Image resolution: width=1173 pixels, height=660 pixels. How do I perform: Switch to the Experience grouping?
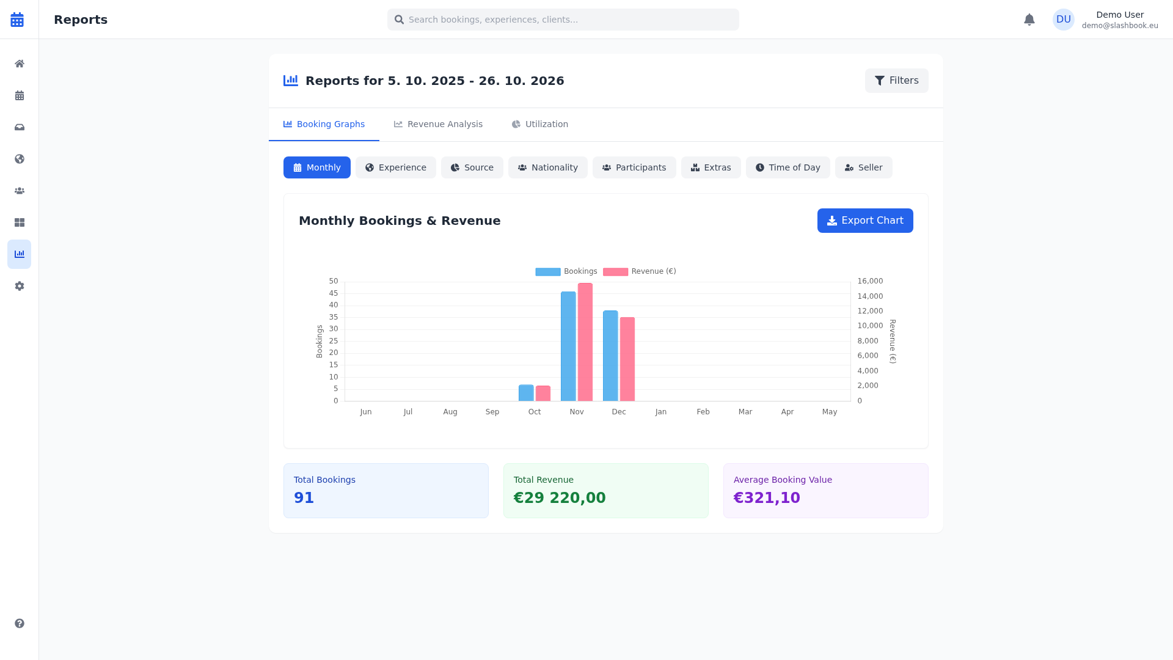pyautogui.click(x=395, y=167)
